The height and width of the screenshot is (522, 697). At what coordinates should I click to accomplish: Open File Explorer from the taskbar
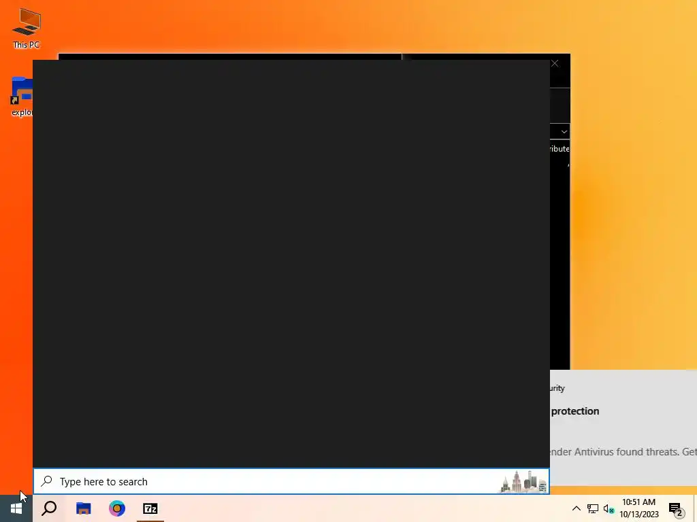pyautogui.click(x=83, y=508)
